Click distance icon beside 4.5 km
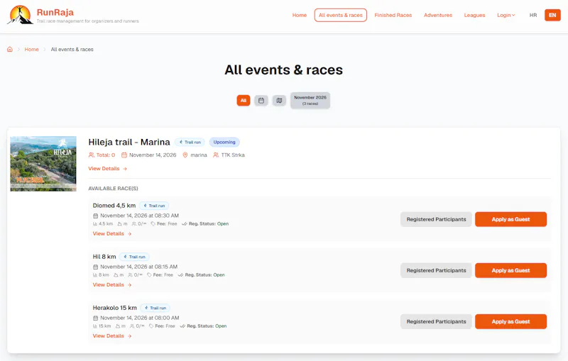Viewport: 568px width, 361px height. pyautogui.click(x=95, y=224)
